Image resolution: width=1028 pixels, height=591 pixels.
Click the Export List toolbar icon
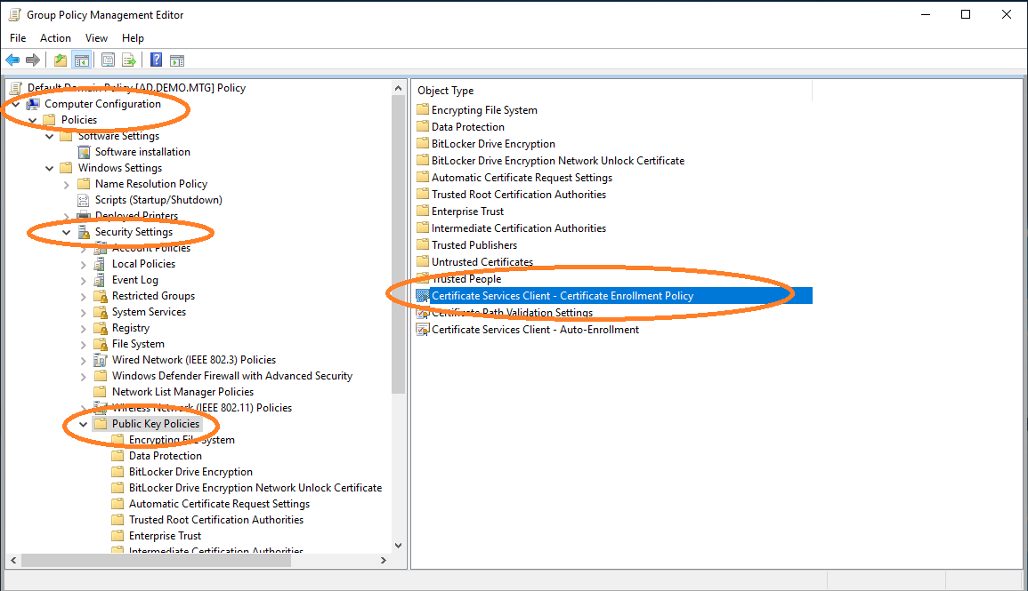click(x=129, y=60)
